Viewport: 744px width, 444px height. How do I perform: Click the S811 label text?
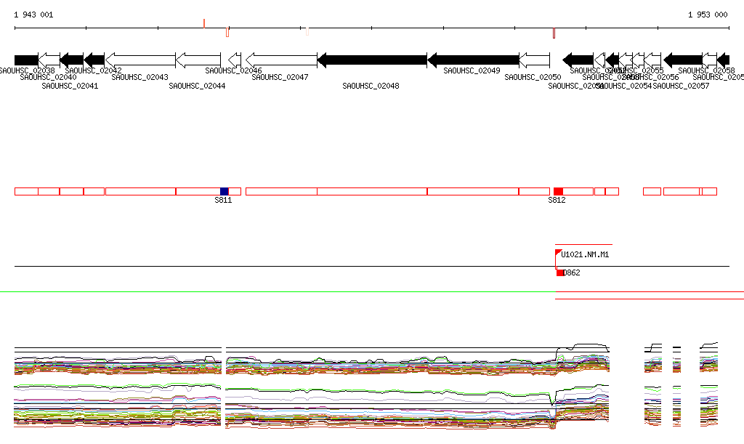pos(223,200)
